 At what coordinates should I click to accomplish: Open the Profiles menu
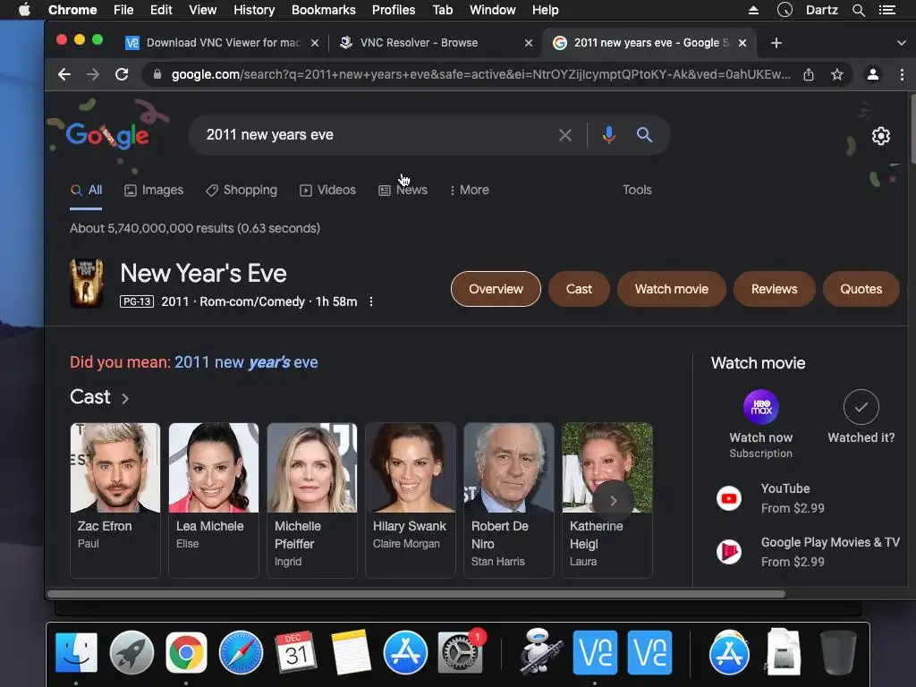click(394, 10)
